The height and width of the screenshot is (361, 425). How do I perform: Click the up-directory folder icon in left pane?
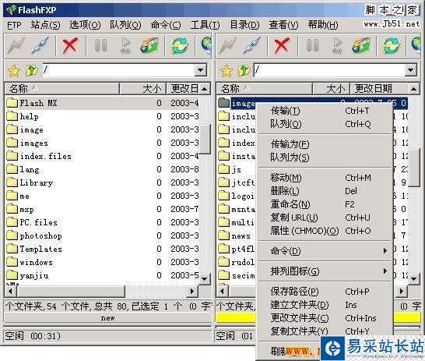(x=31, y=70)
